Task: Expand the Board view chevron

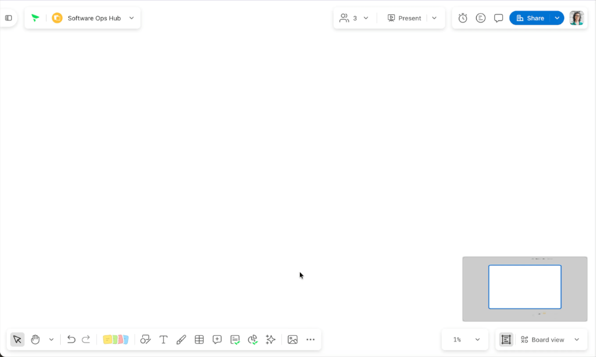Action: tap(577, 340)
